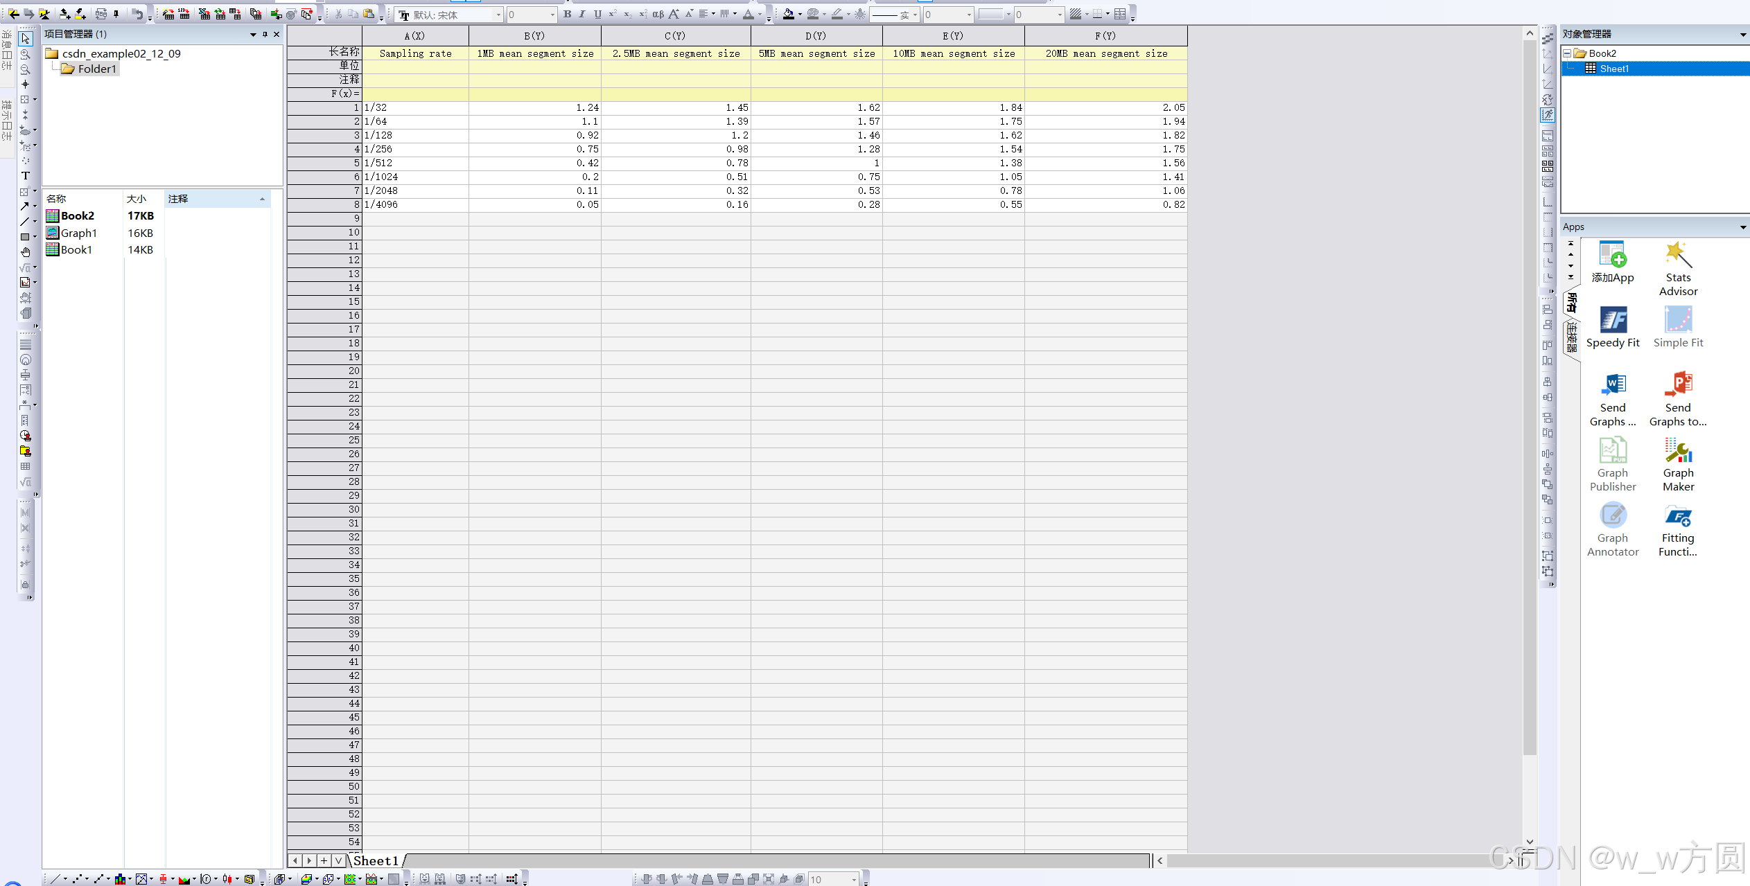The height and width of the screenshot is (886, 1750).
Task: Select the Text tool in left toolbar
Action: click(26, 176)
